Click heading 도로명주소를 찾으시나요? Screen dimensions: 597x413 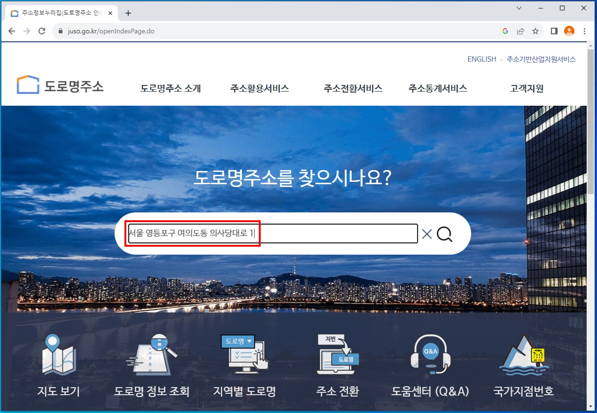click(293, 178)
